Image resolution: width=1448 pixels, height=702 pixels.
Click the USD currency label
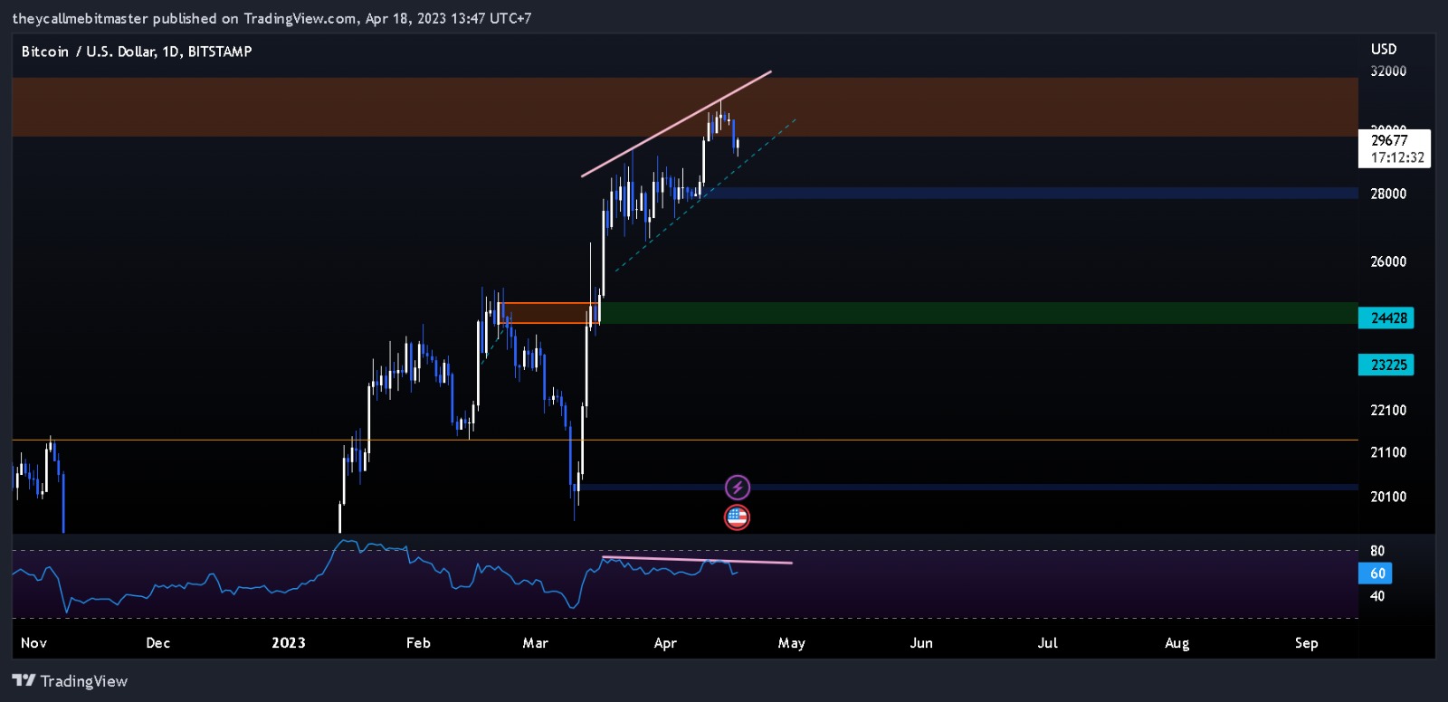1384,49
